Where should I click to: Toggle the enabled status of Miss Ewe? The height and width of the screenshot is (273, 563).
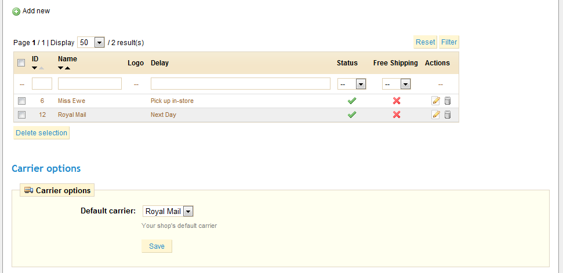[x=351, y=101]
